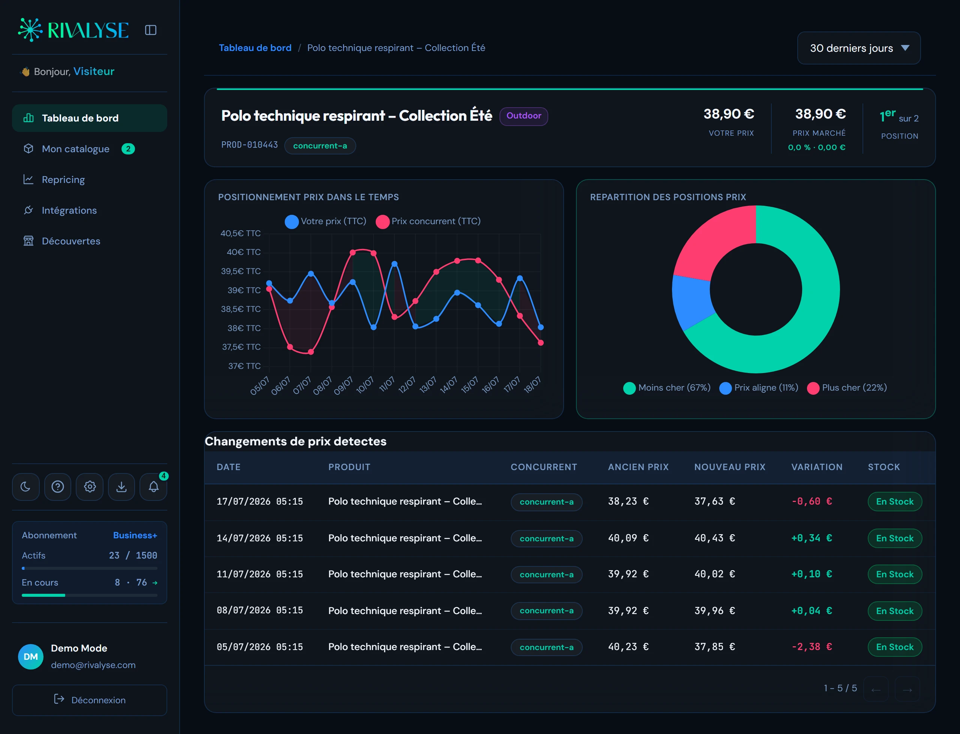
Task: Sort by the PRODUIT column header
Action: (x=349, y=467)
